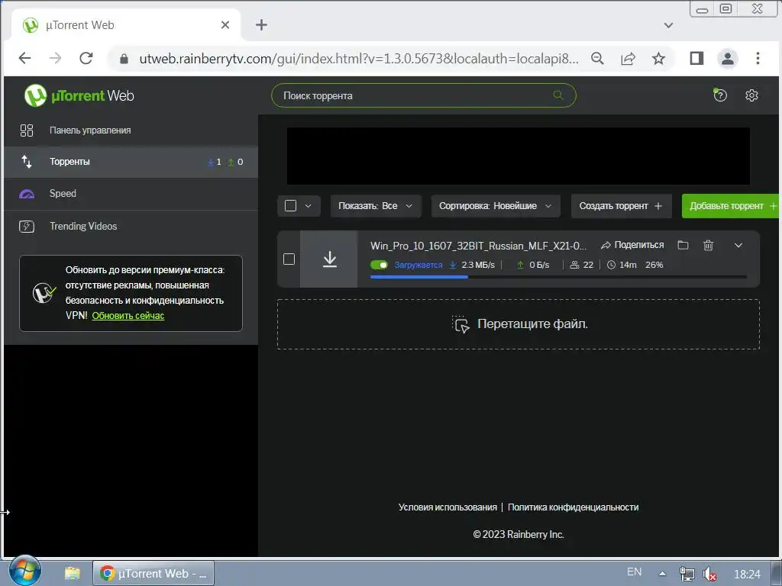The width and height of the screenshot is (782, 586).
Task: Click the 2.3 МБ/s download speed
Action: (478, 265)
